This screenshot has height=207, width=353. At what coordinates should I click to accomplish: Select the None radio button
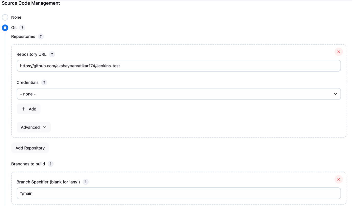pos(5,17)
